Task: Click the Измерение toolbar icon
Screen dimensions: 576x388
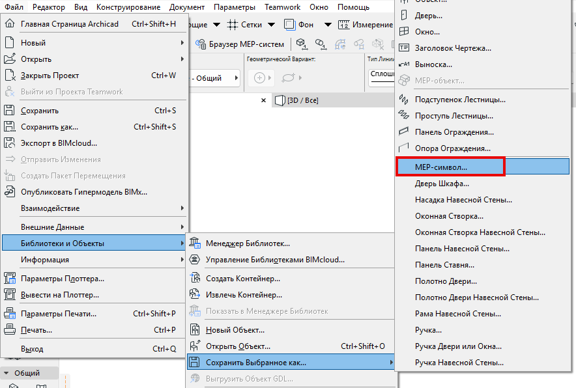Action: coord(344,25)
